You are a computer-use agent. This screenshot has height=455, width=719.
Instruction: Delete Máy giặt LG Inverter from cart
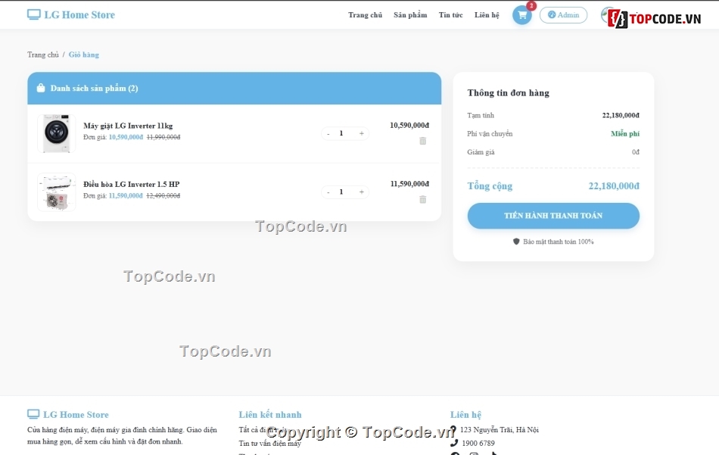(x=423, y=141)
